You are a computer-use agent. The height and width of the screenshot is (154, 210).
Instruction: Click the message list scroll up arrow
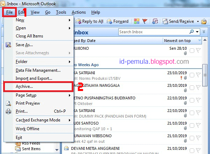pyautogui.click(x=205, y=40)
